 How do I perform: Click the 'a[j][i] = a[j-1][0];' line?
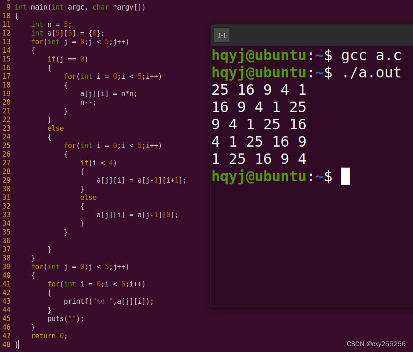137,215
